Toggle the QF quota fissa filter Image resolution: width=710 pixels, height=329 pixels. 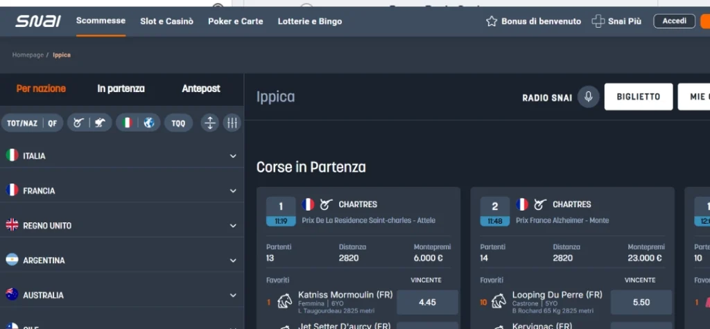click(53, 123)
